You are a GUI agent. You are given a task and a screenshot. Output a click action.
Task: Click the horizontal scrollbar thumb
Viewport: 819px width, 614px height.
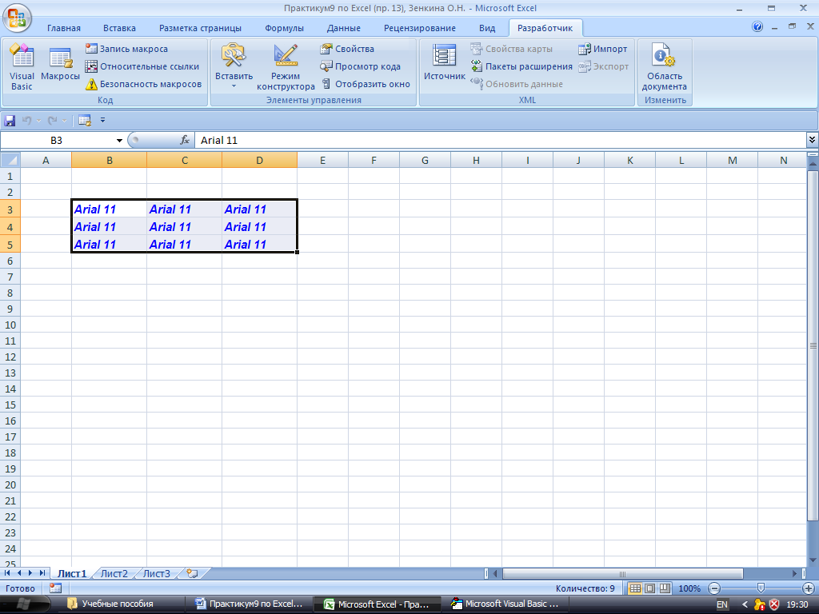(622, 573)
